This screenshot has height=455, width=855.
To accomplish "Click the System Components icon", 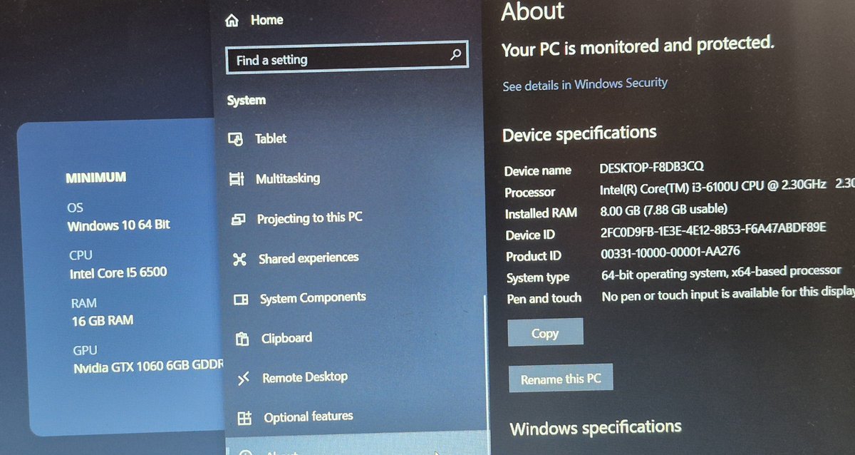I will [241, 300].
